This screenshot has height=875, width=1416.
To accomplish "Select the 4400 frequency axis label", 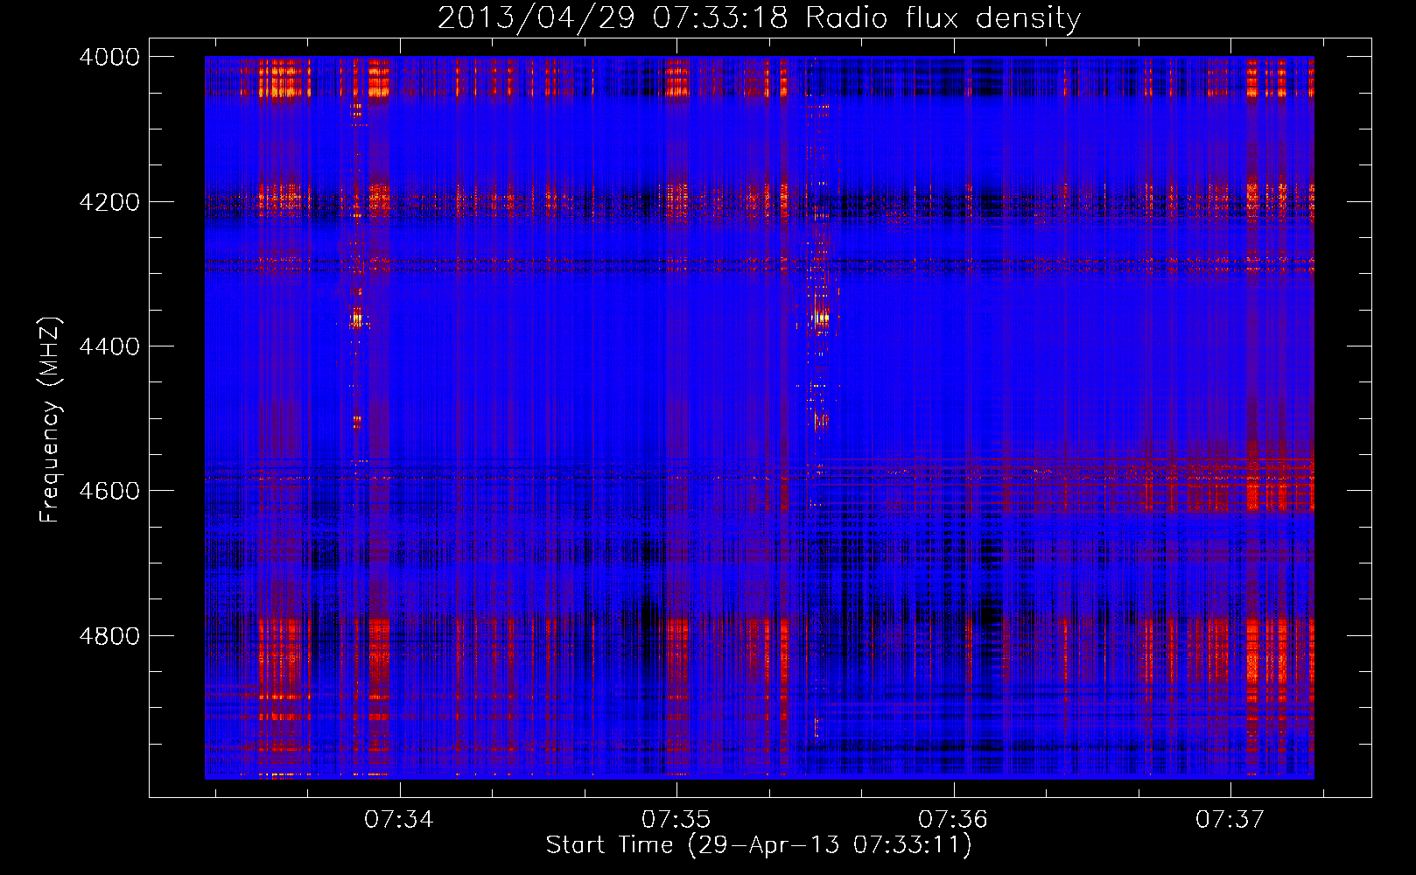I will pyautogui.click(x=109, y=346).
